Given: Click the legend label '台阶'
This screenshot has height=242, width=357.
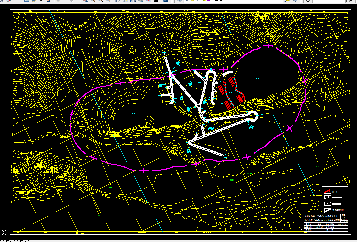Looking at the screenshot, I should [x=335, y=192].
